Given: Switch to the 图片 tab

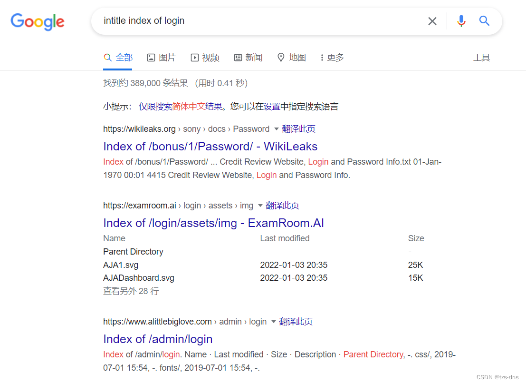Looking at the screenshot, I should tap(162, 58).
